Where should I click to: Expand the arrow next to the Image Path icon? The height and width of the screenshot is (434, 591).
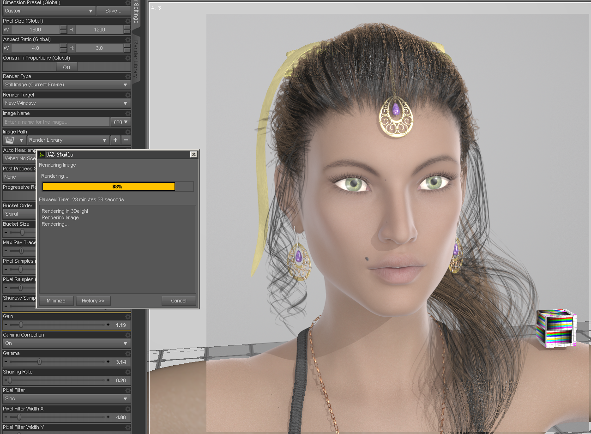coord(21,140)
